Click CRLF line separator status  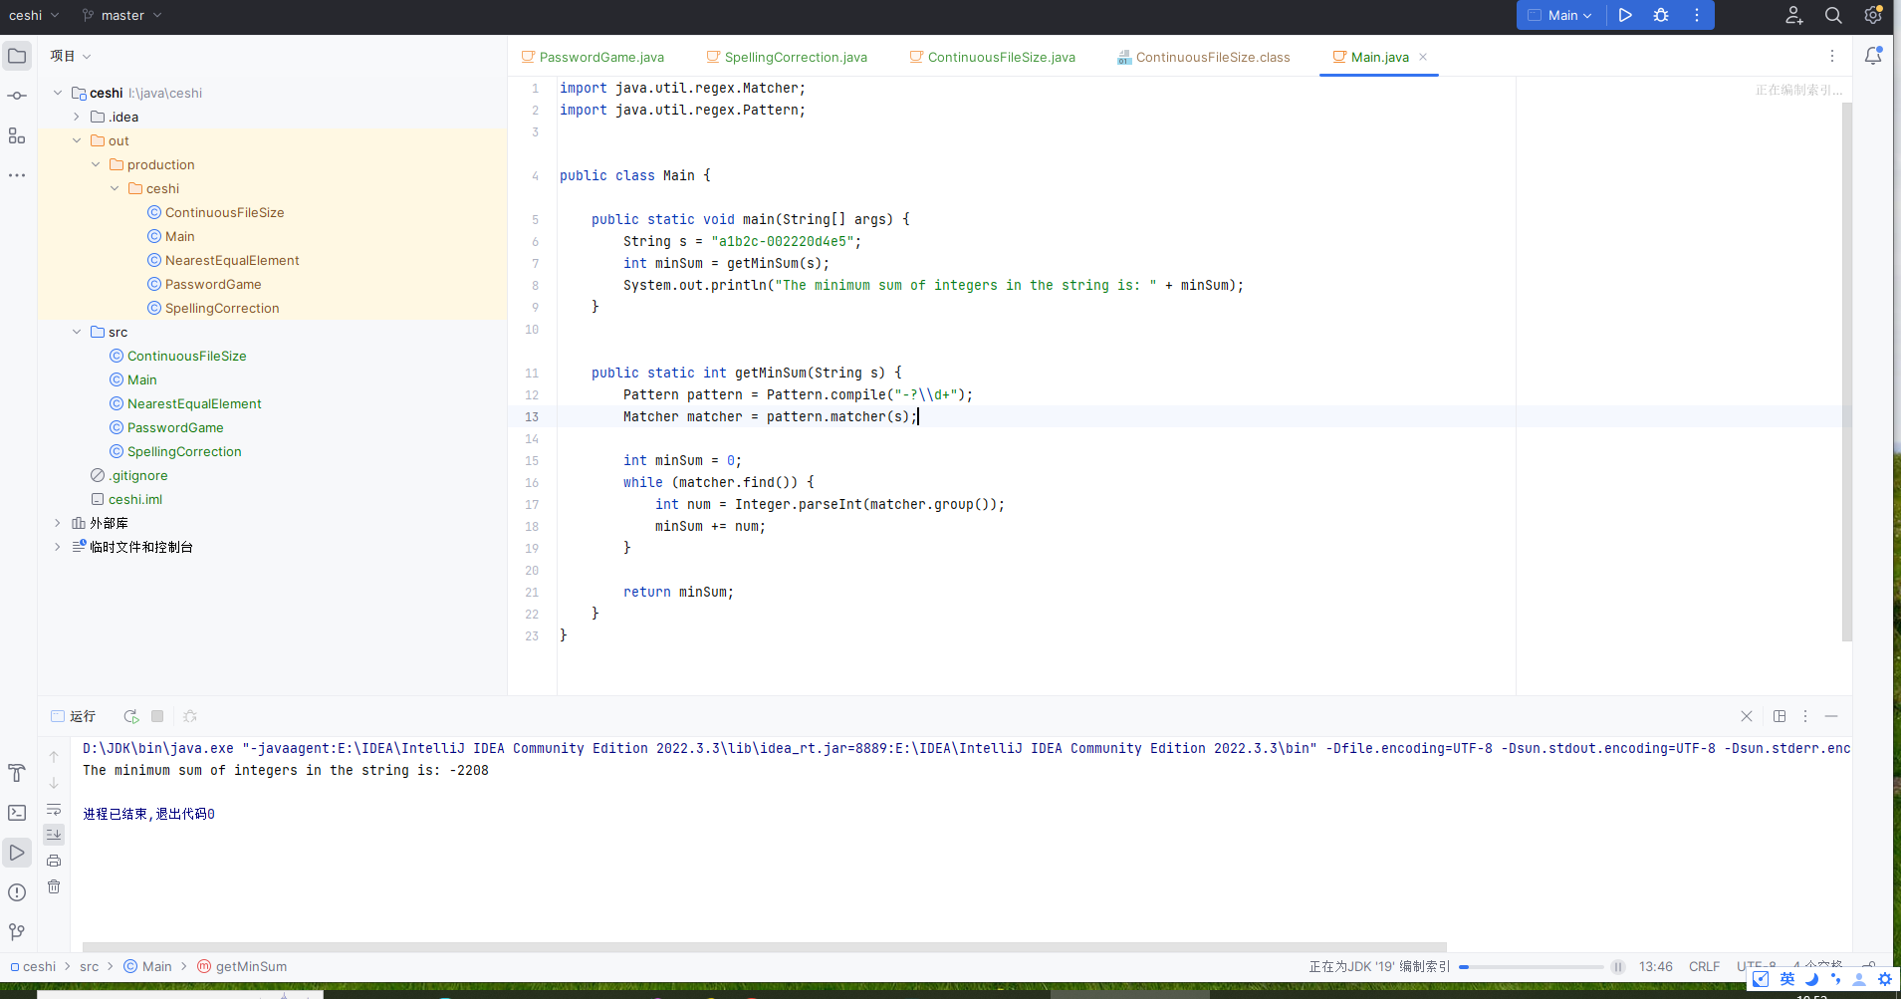pyautogui.click(x=1704, y=966)
